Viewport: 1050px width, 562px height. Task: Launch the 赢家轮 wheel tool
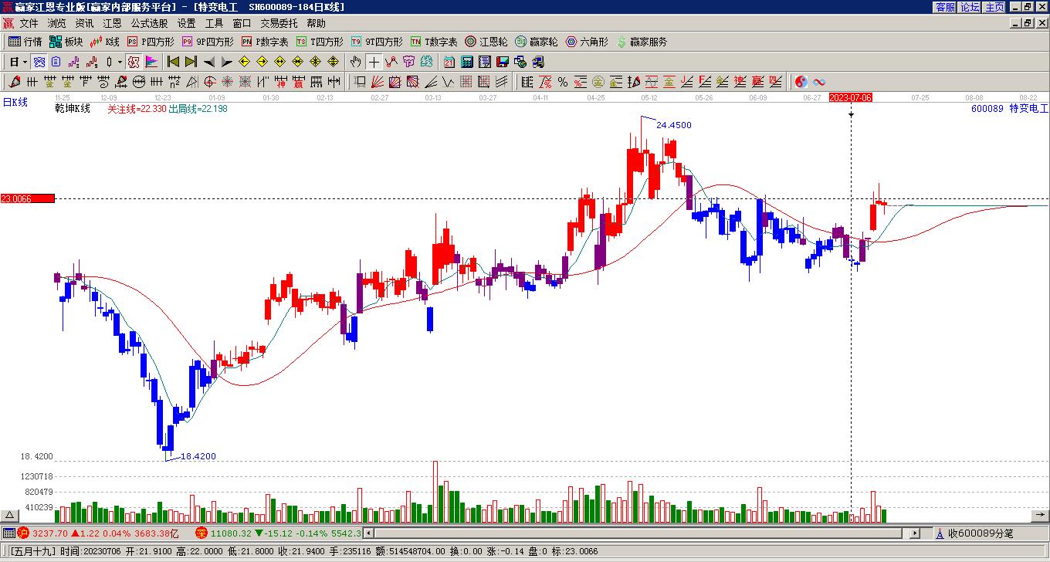(537, 42)
